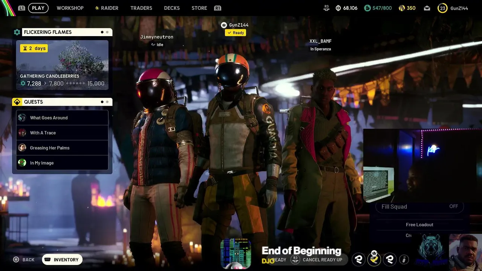The width and height of the screenshot is (482, 271).
Task: Click the '2 days' timer badge
Action: click(34, 48)
